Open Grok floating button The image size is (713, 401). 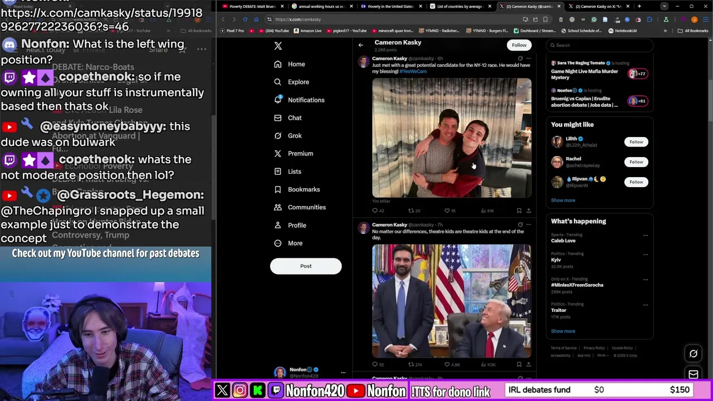pyautogui.click(x=694, y=354)
